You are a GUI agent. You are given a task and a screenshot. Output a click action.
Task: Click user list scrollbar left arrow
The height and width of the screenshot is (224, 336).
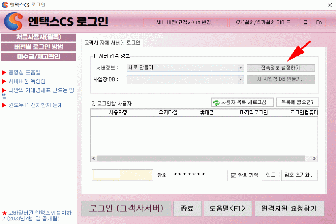[x=94, y=159]
